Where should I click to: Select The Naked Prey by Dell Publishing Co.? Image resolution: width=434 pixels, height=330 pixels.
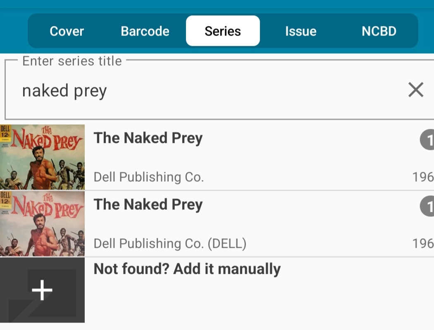217,157
